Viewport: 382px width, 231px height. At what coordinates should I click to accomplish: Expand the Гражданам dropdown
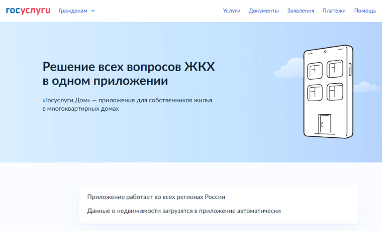76,11
